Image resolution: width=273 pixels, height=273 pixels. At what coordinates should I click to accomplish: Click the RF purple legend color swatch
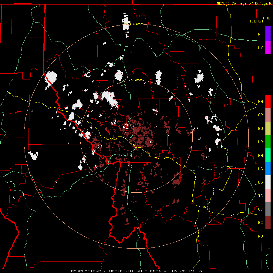tap(268, 34)
